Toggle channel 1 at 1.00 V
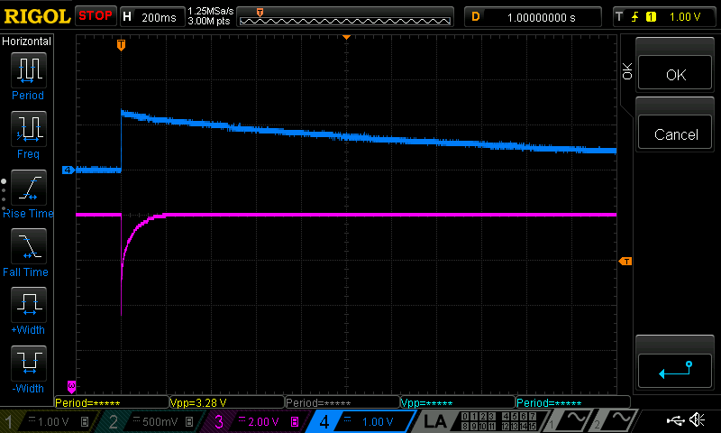Image resolution: width=721 pixels, height=433 pixels. pos(49,421)
